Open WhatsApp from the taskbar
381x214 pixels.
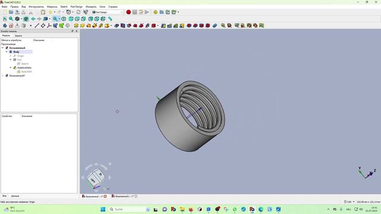coord(235,209)
